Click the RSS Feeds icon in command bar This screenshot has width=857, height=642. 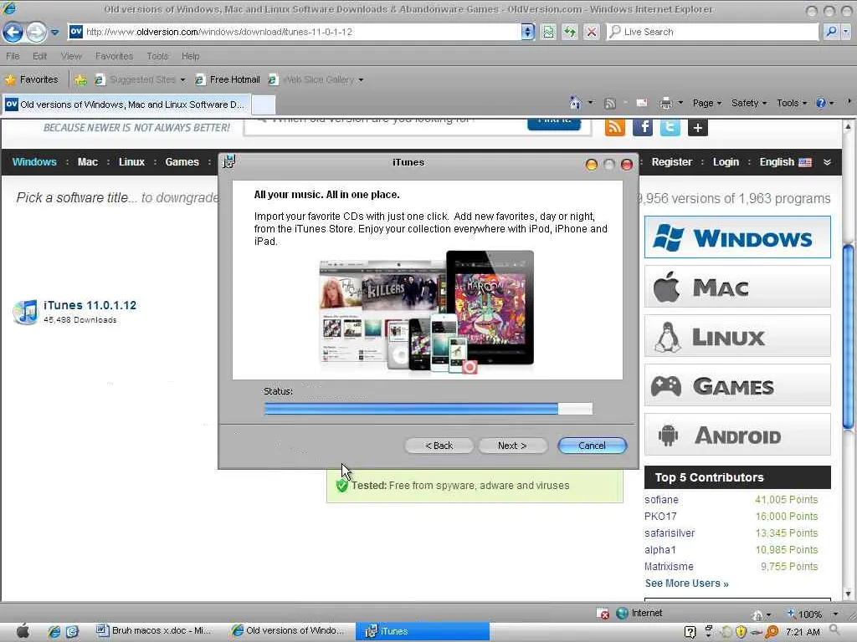click(610, 103)
